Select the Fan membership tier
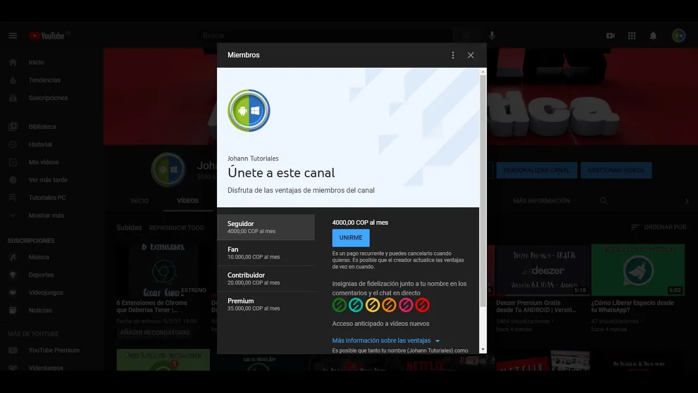Viewport: 698px width, 393px height. click(x=266, y=253)
